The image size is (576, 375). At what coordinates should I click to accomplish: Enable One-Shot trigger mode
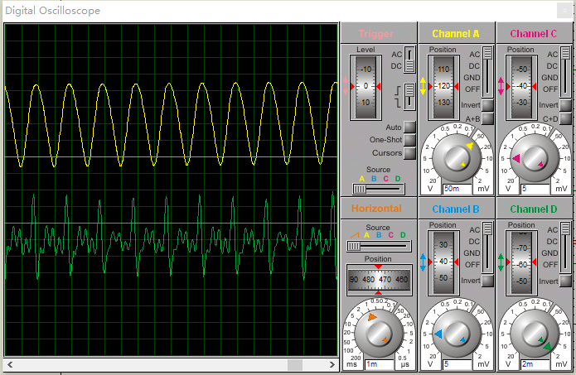point(409,140)
